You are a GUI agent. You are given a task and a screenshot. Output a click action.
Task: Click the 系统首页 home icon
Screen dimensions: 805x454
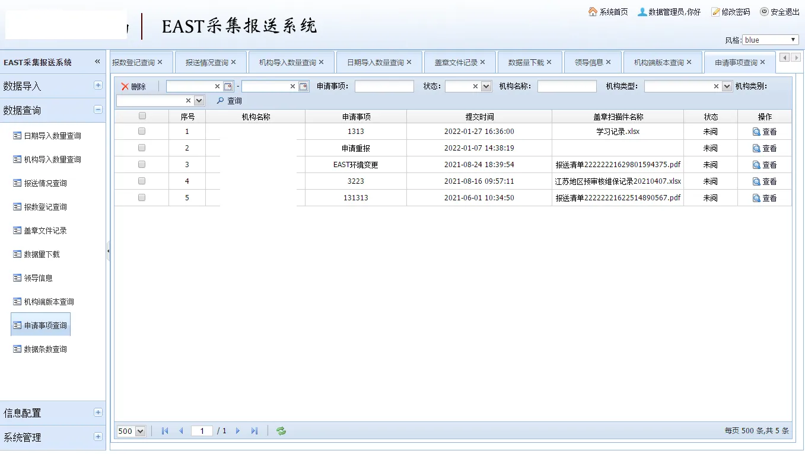point(593,12)
